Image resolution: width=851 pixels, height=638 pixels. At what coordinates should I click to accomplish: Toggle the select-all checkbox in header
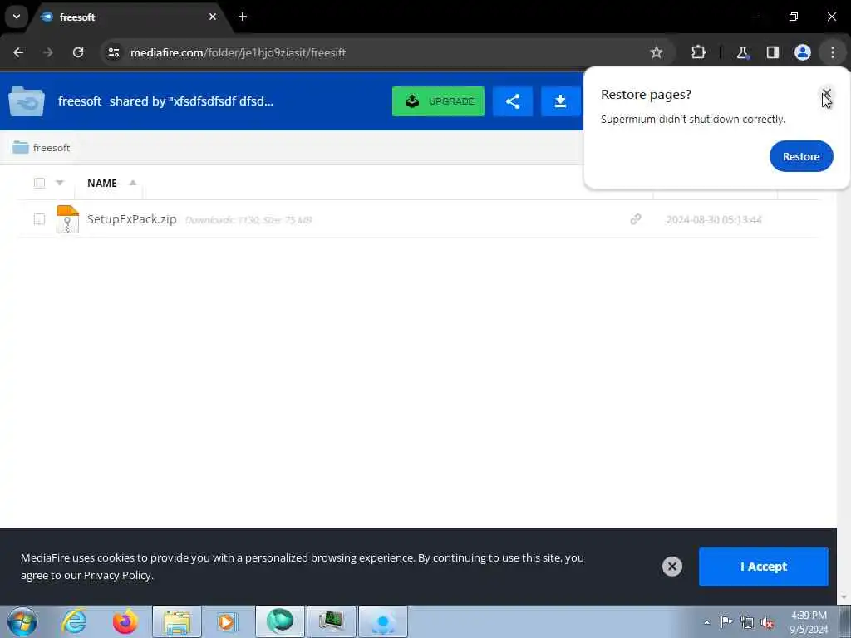pos(39,183)
